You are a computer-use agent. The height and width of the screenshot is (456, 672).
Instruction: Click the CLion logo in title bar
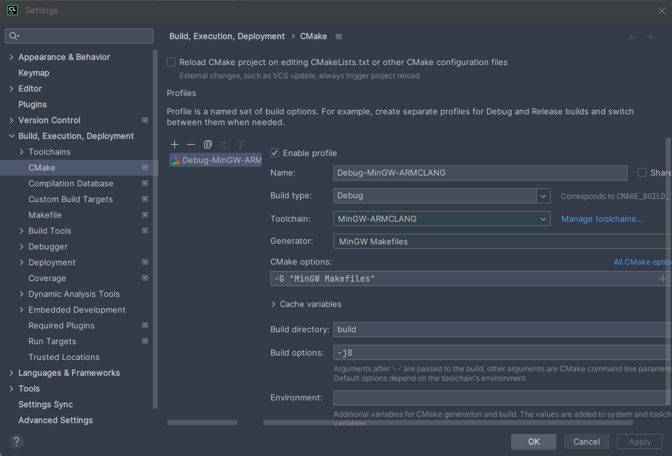tap(13, 10)
